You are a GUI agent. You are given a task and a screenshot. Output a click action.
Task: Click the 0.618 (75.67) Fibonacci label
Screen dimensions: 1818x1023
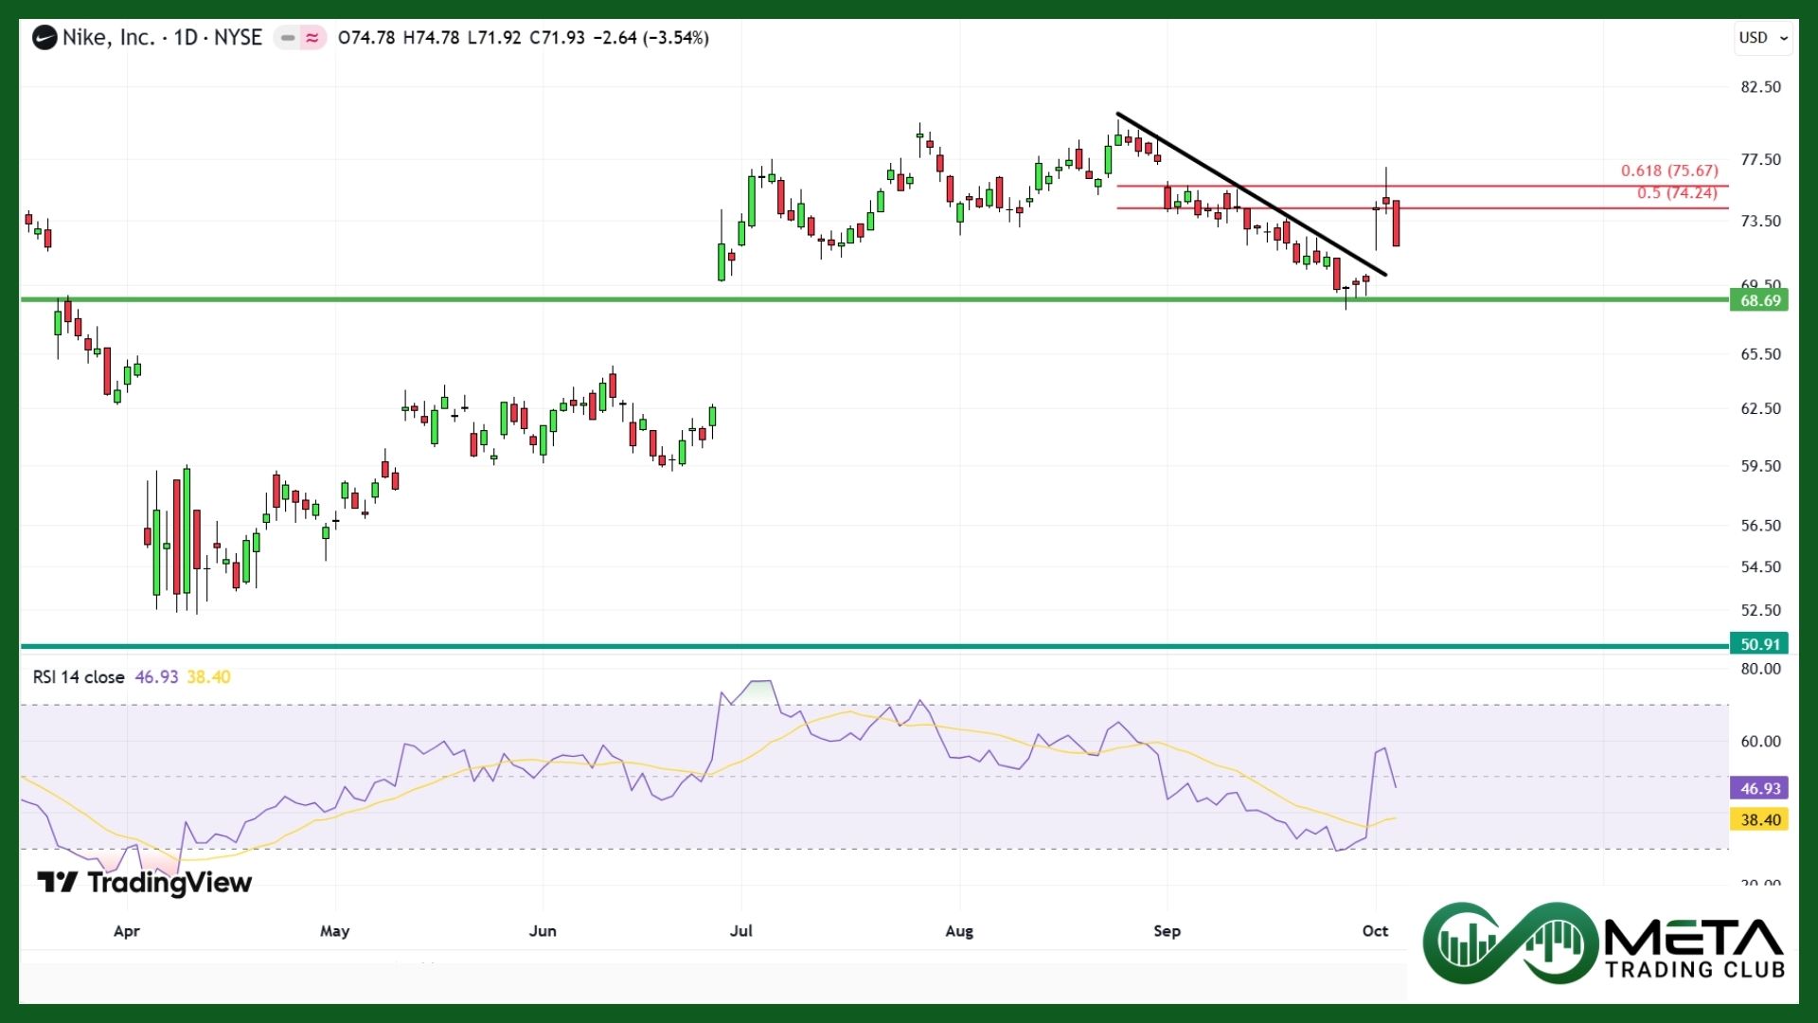pyautogui.click(x=1668, y=170)
